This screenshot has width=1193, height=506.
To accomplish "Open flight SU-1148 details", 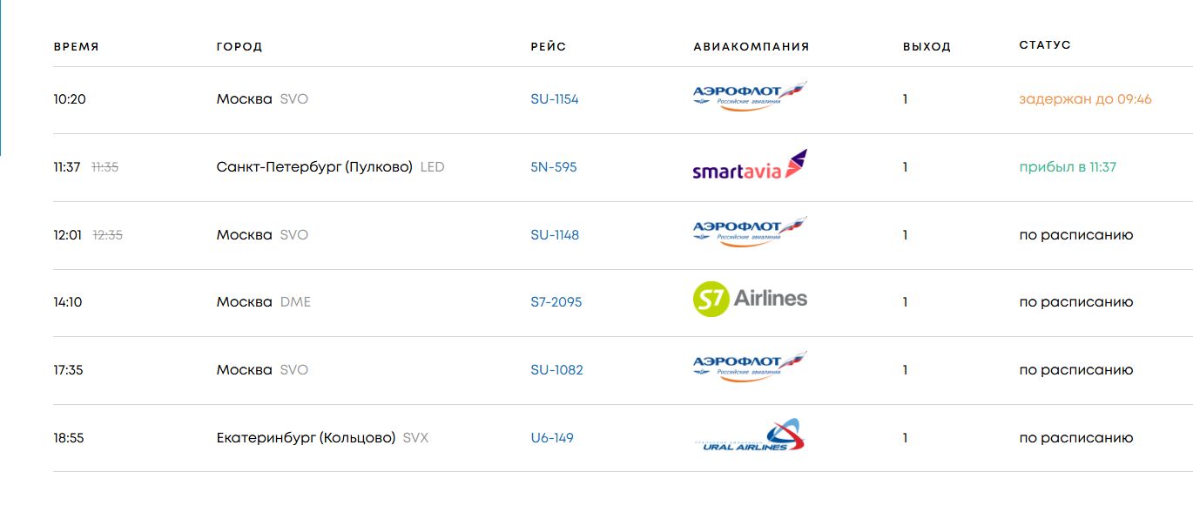I will click(554, 235).
